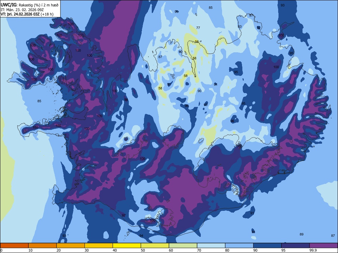Click the purple legend swatch above 99.9
Image resolution: width=338 pixels, height=253 pixels.
point(323,246)
